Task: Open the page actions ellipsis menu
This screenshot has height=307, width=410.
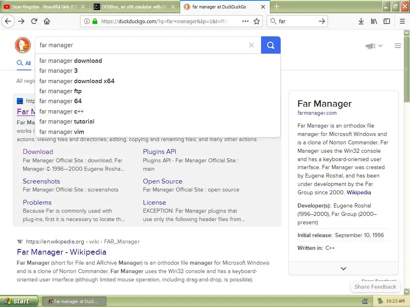Action: [x=245, y=21]
